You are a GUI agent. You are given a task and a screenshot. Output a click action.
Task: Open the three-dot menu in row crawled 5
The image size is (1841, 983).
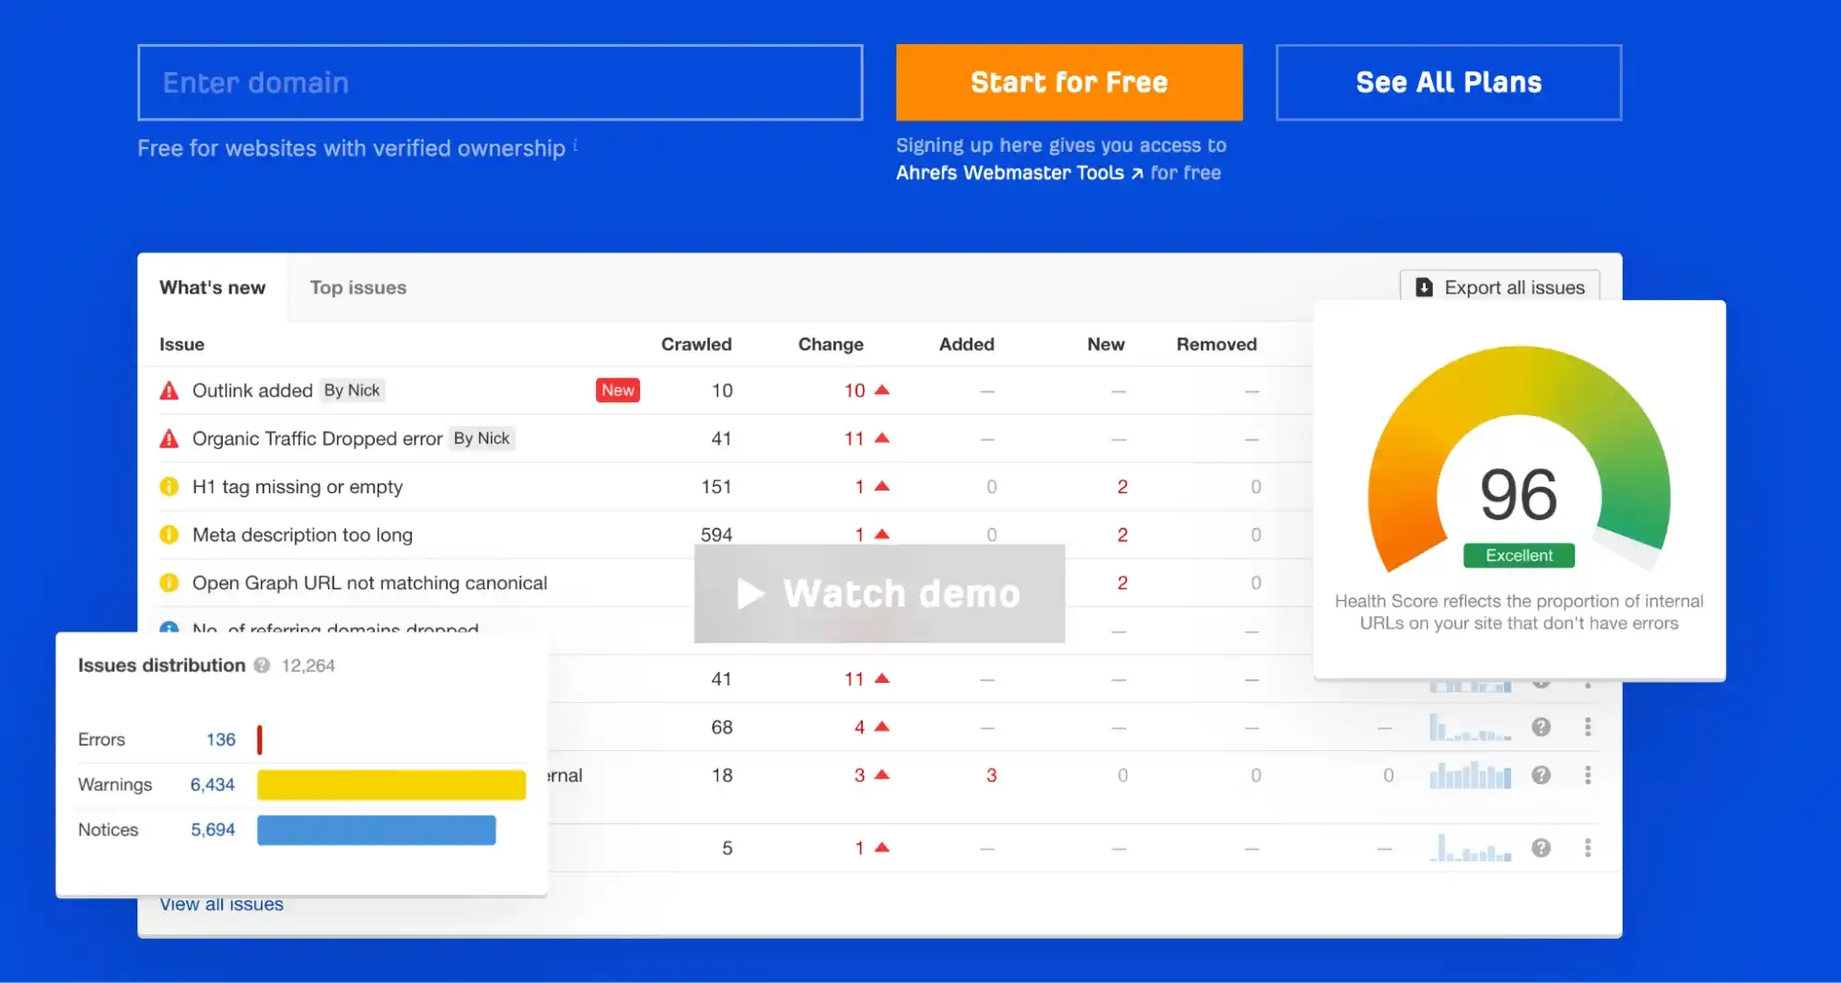point(1588,848)
